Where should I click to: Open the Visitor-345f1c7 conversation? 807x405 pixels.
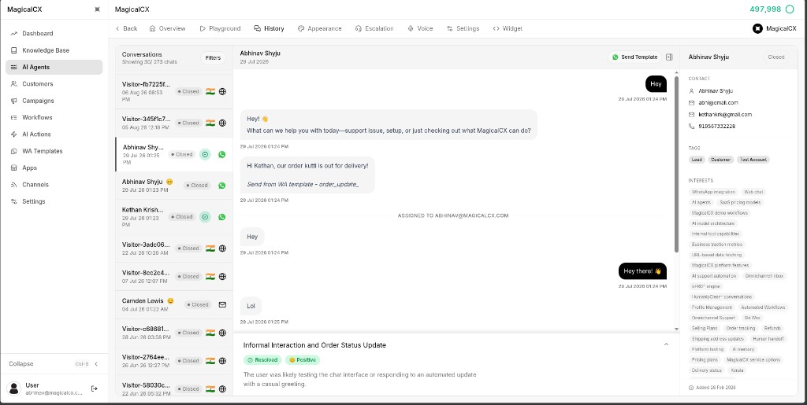pos(174,123)
